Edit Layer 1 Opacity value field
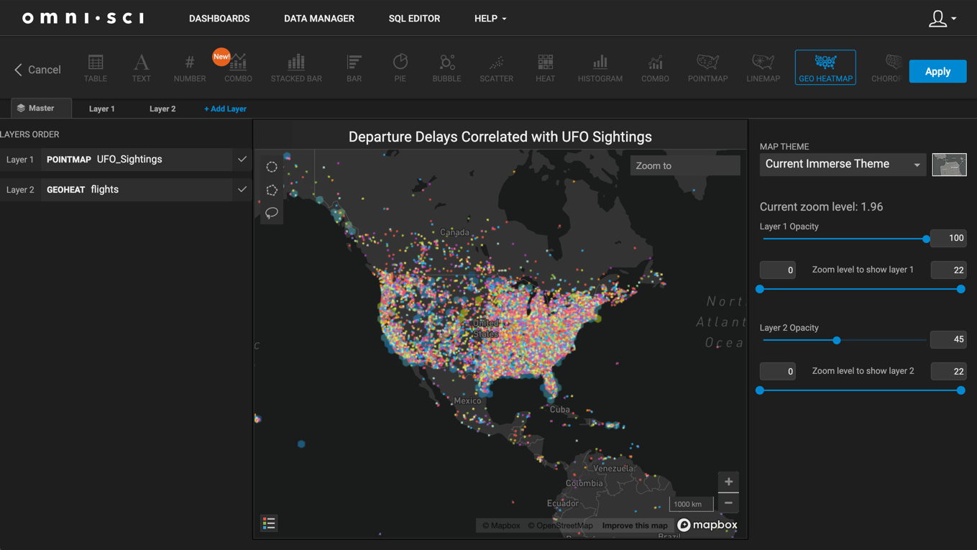The width and height of the screenshot is (977, 550). coord(948,238)
